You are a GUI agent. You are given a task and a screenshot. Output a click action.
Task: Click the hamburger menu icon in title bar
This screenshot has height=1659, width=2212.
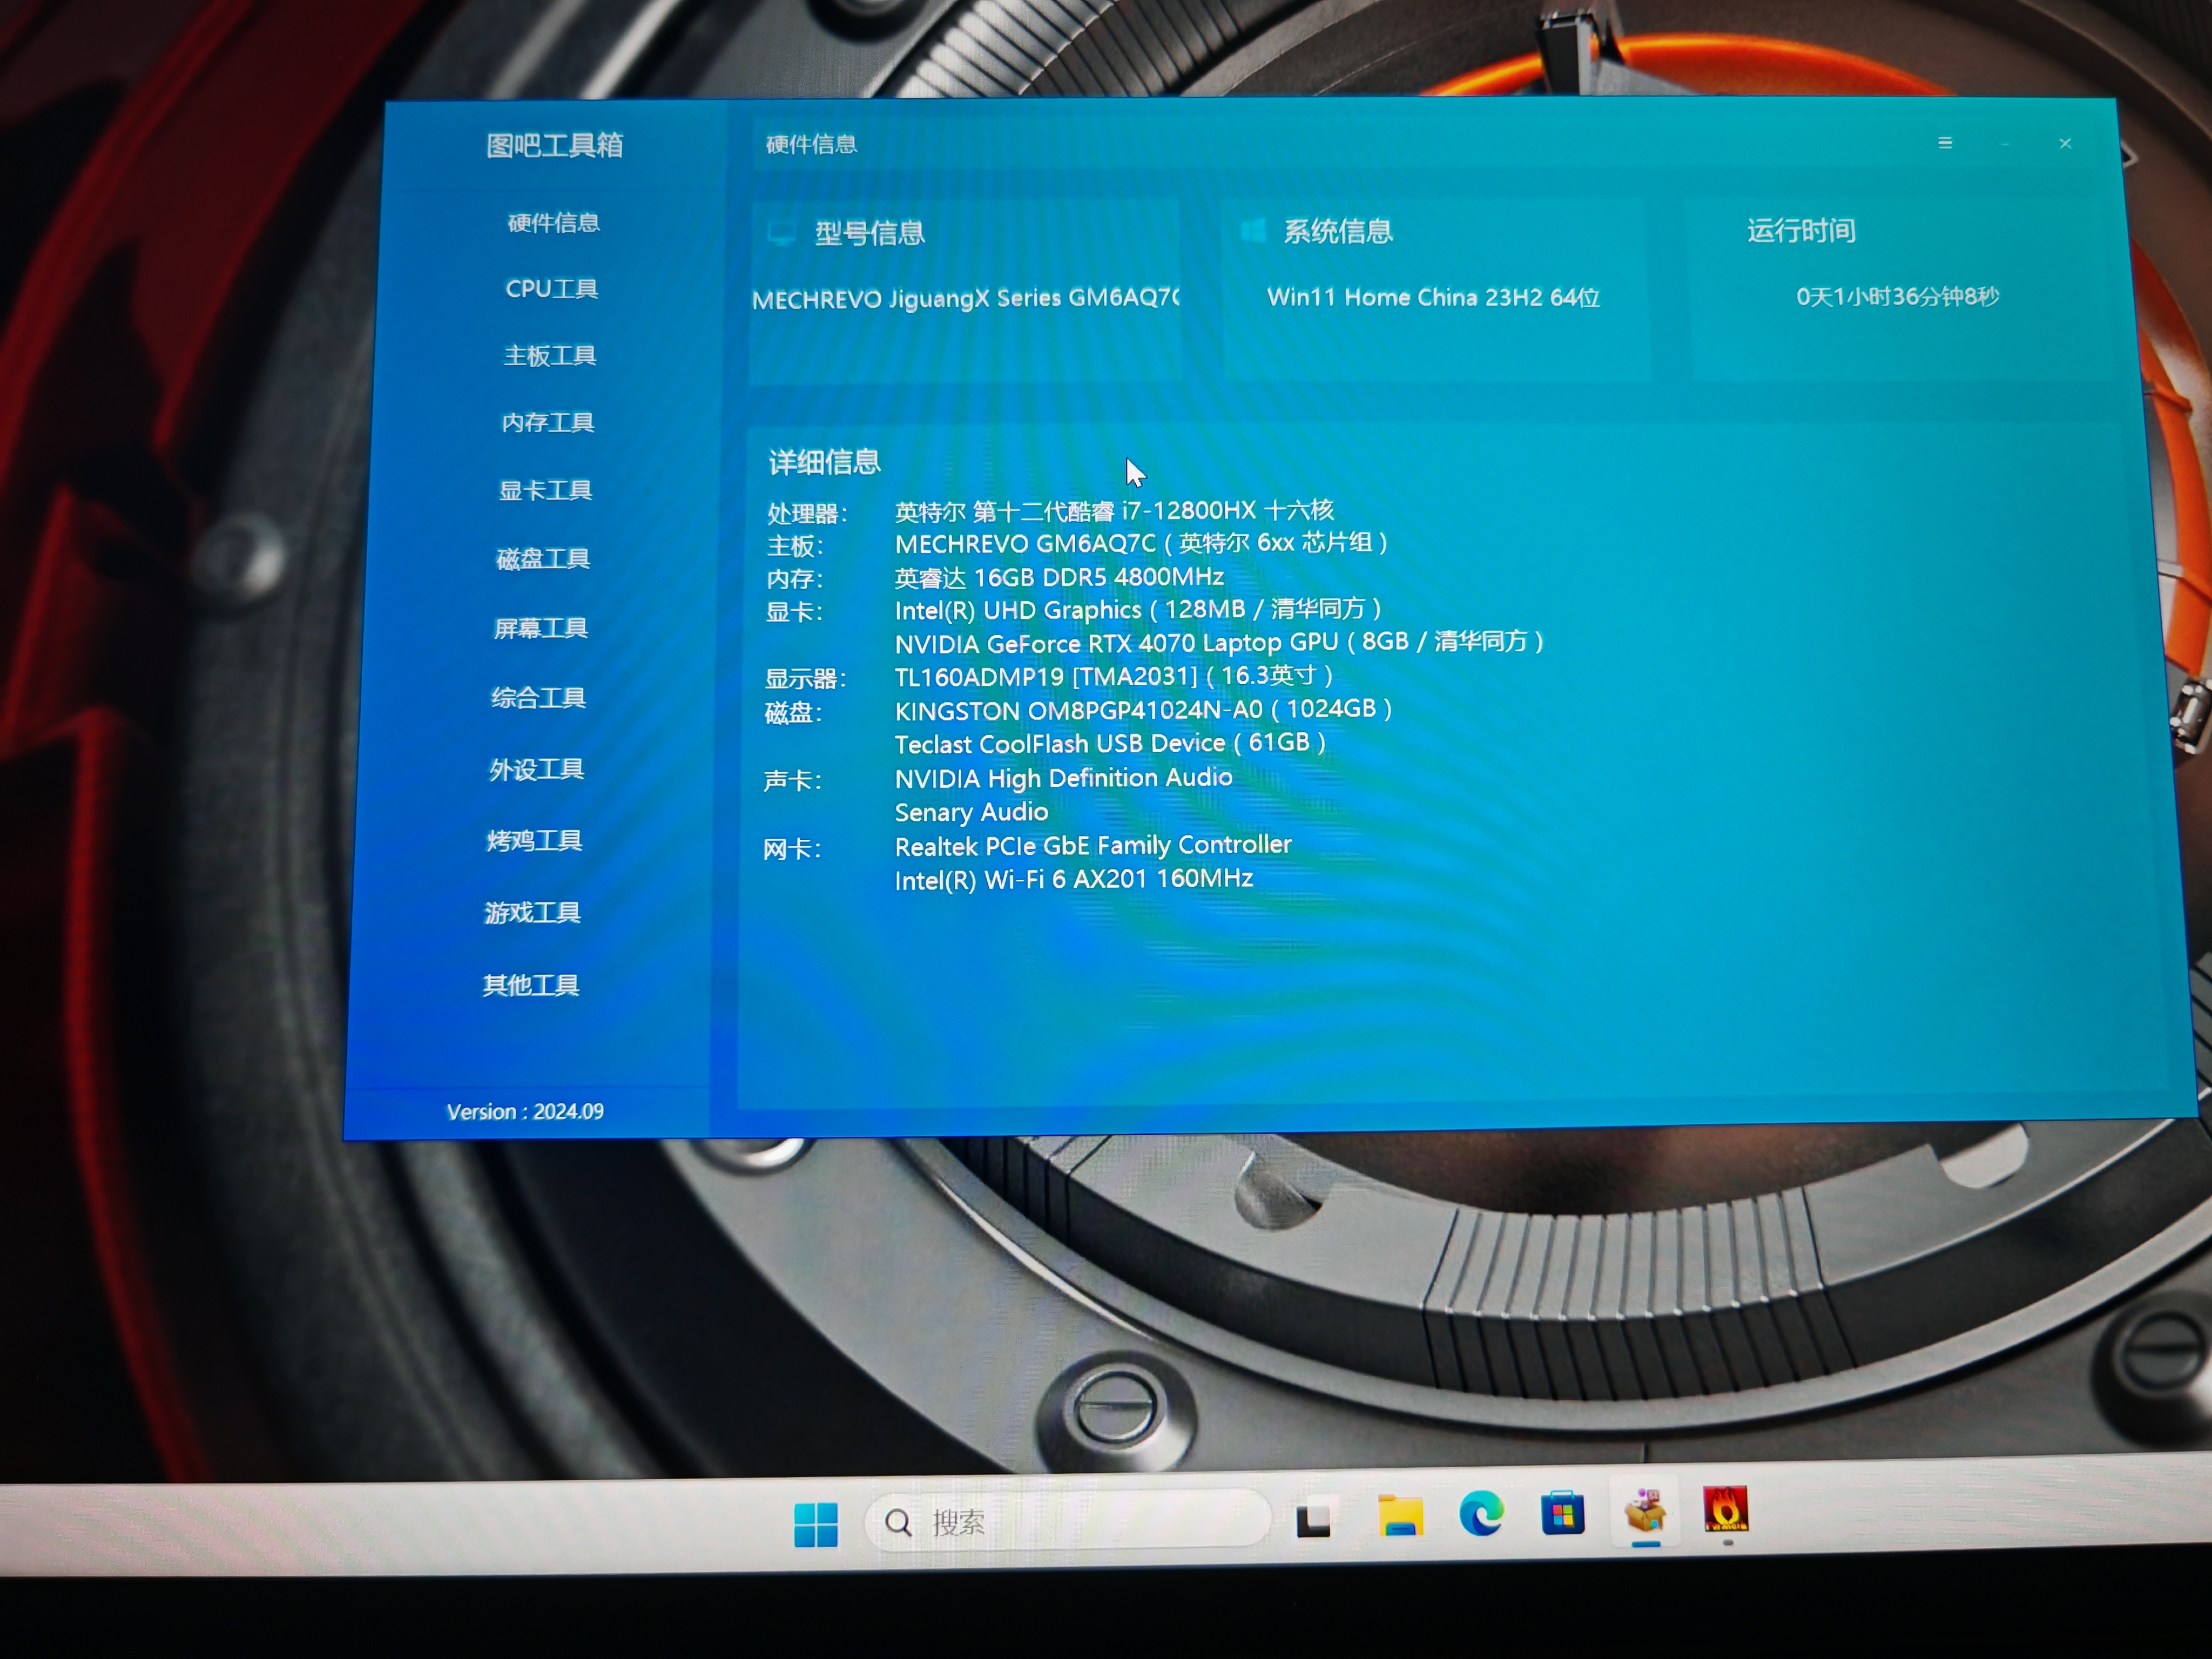click(1945, 143)
